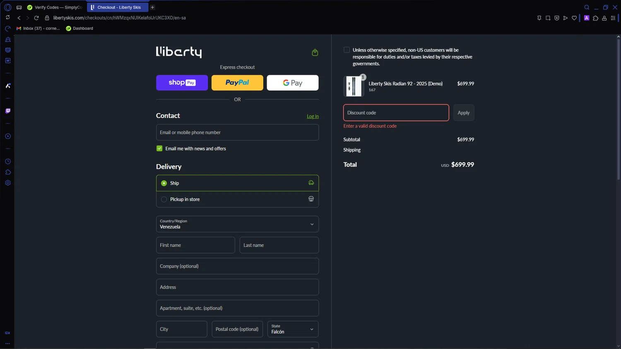Open State dropdown showing Falcón

(x=293, y=329)
